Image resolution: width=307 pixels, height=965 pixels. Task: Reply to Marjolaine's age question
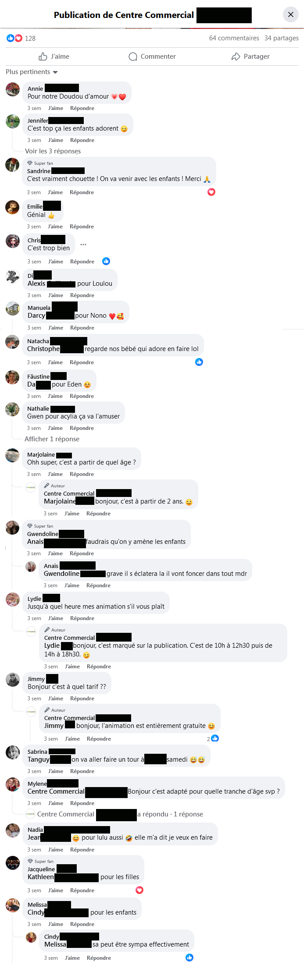click(82, 474)
